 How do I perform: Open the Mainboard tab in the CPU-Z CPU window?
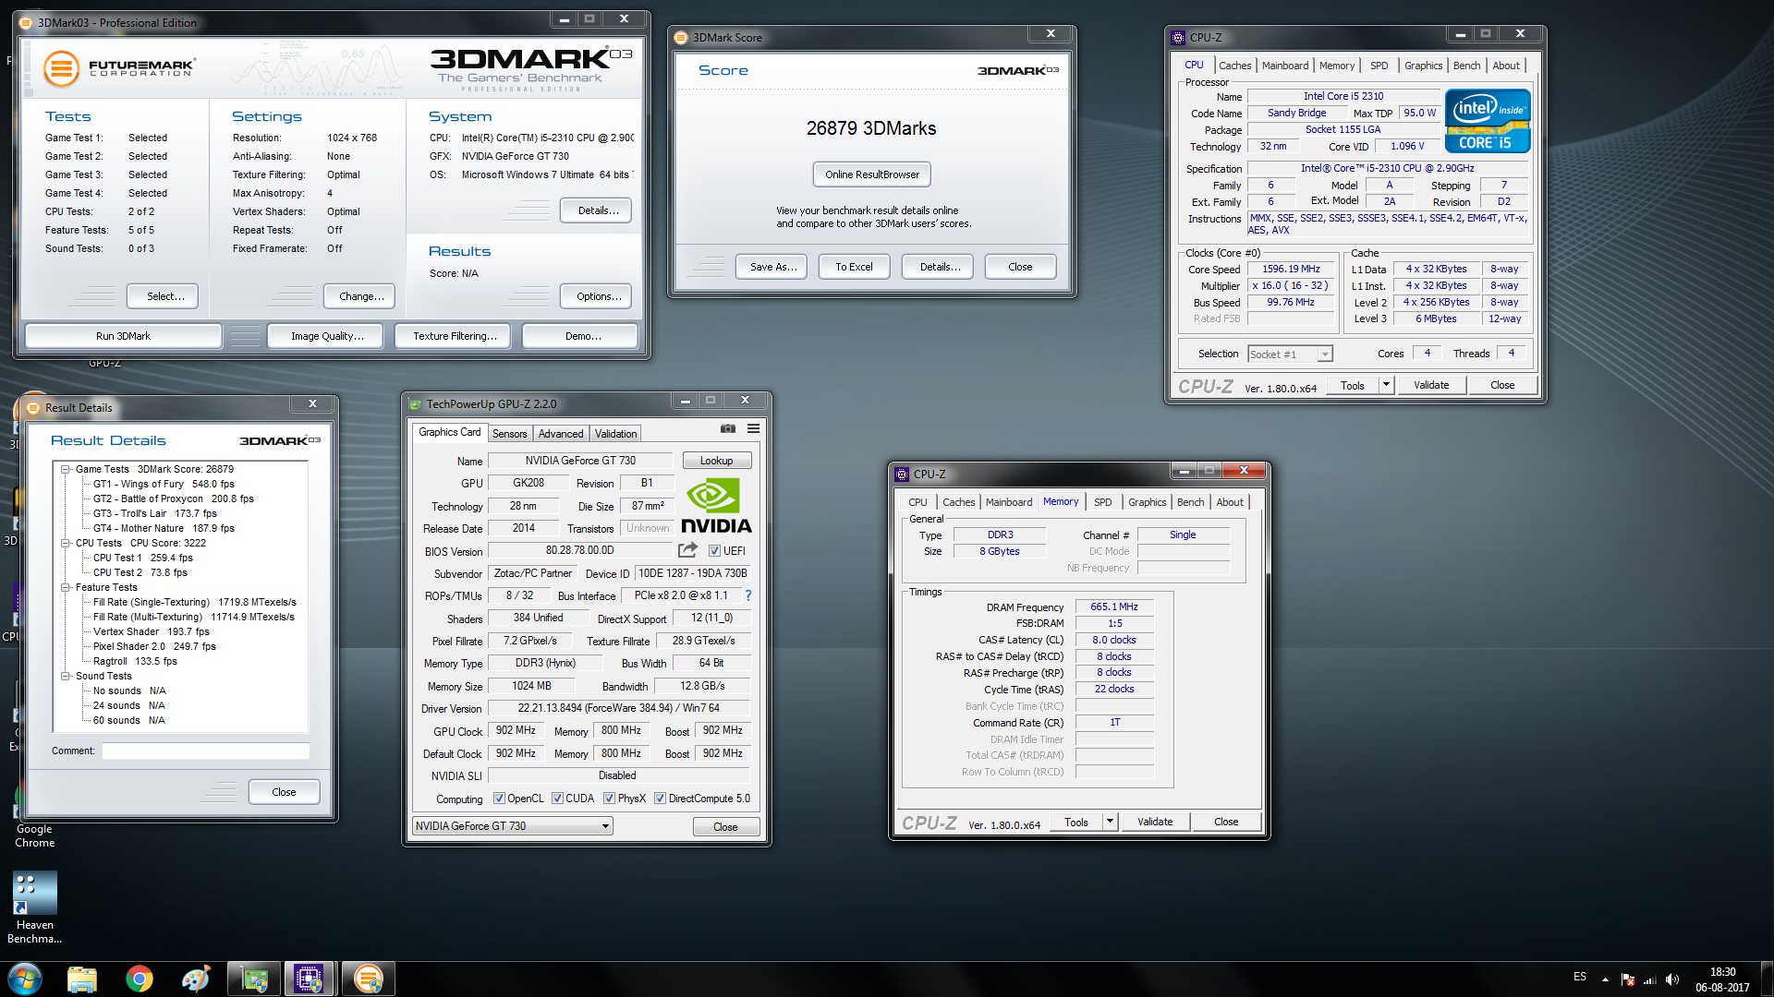pyautogui.click(x=1285, y=66)
